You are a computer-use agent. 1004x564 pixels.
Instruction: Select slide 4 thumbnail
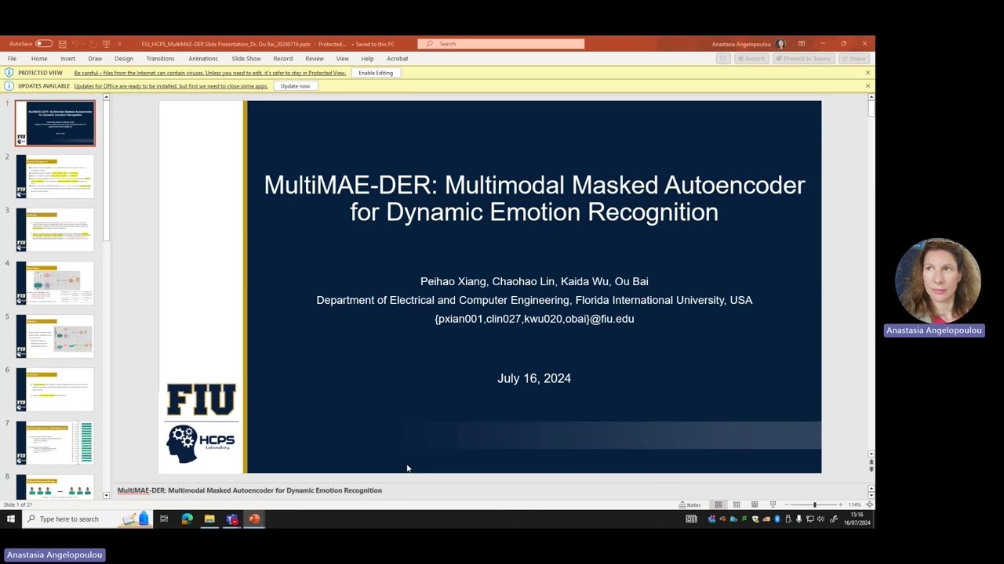click(x=55, y=283)
